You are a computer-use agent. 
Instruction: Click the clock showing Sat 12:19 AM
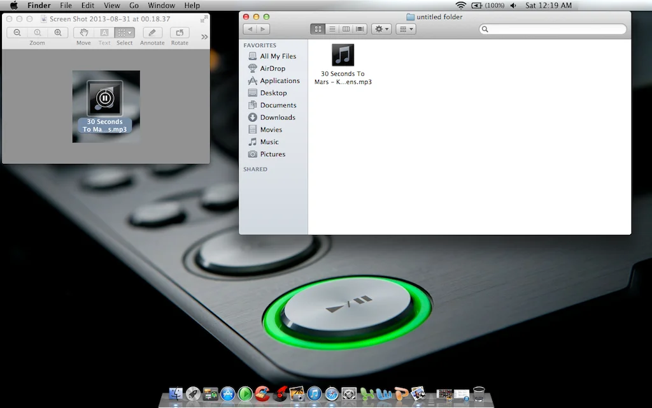click(548, 5)
